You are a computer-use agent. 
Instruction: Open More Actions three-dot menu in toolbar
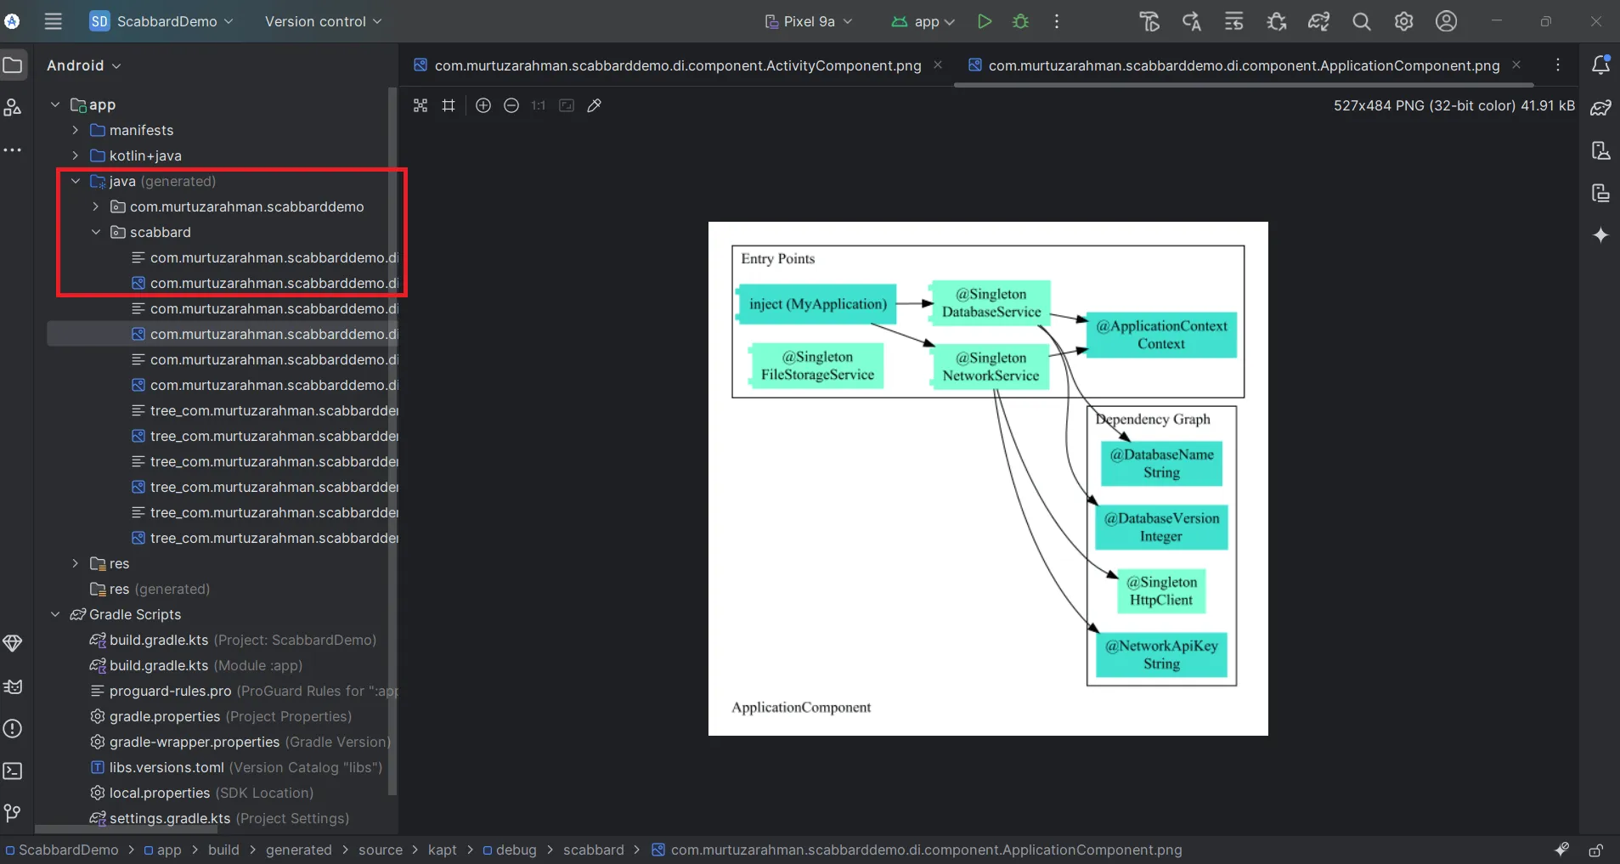click(x=1057, y=21)
